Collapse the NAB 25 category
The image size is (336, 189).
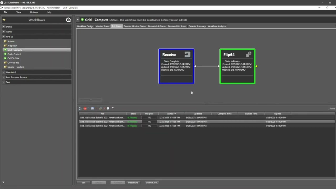pos(4,37)
